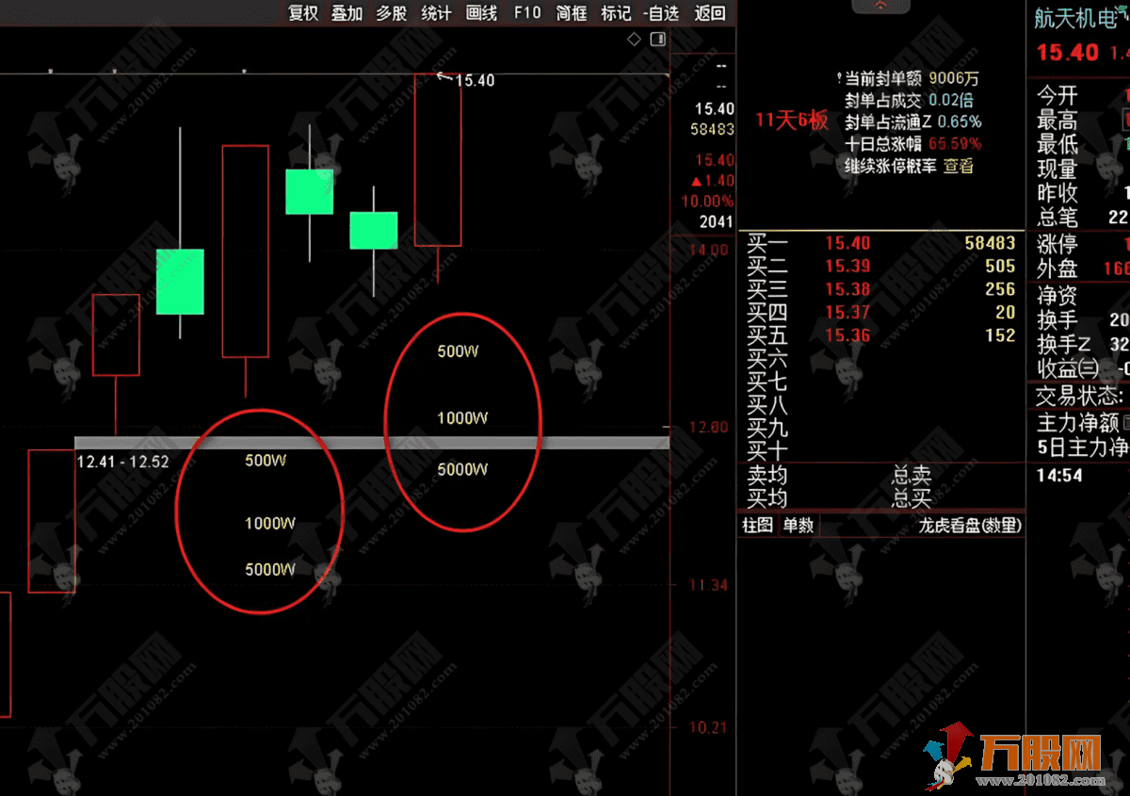Collapse the quote panel via top chevron arrow

click(x=881, y=6)
